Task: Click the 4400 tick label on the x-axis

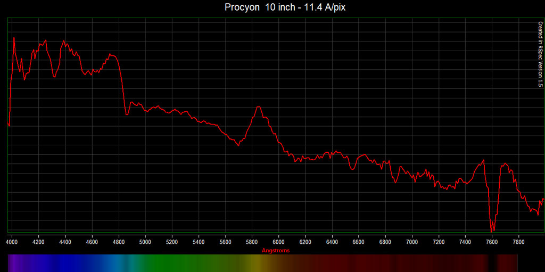Action: (65, 242)
